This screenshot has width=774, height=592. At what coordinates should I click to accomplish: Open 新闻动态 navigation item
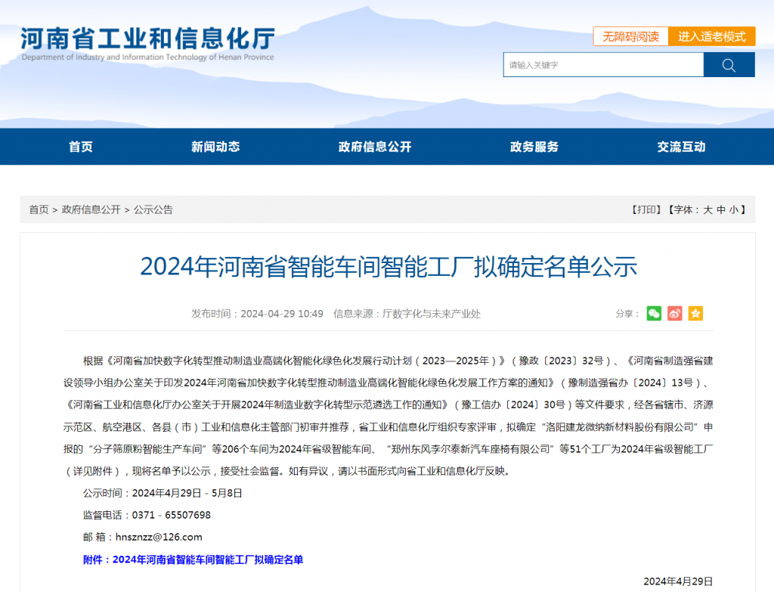(215, 147)
